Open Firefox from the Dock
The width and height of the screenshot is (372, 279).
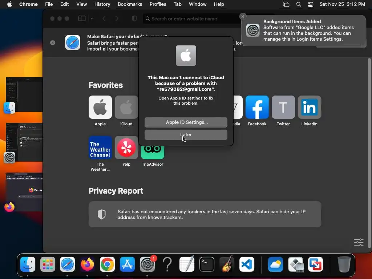pyautogui.click(x=87, y=264)
